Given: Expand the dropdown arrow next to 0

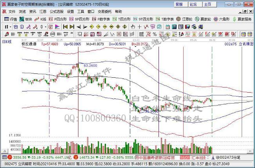Looking at the screenshot, I should pos(46,27).
